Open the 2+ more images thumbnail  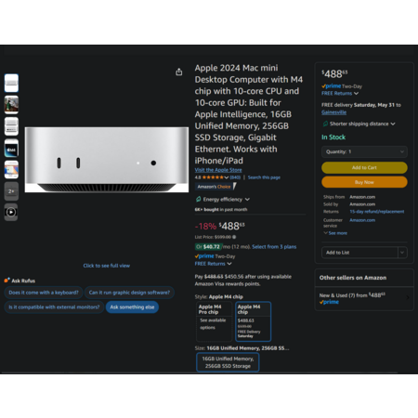[11, 191]
